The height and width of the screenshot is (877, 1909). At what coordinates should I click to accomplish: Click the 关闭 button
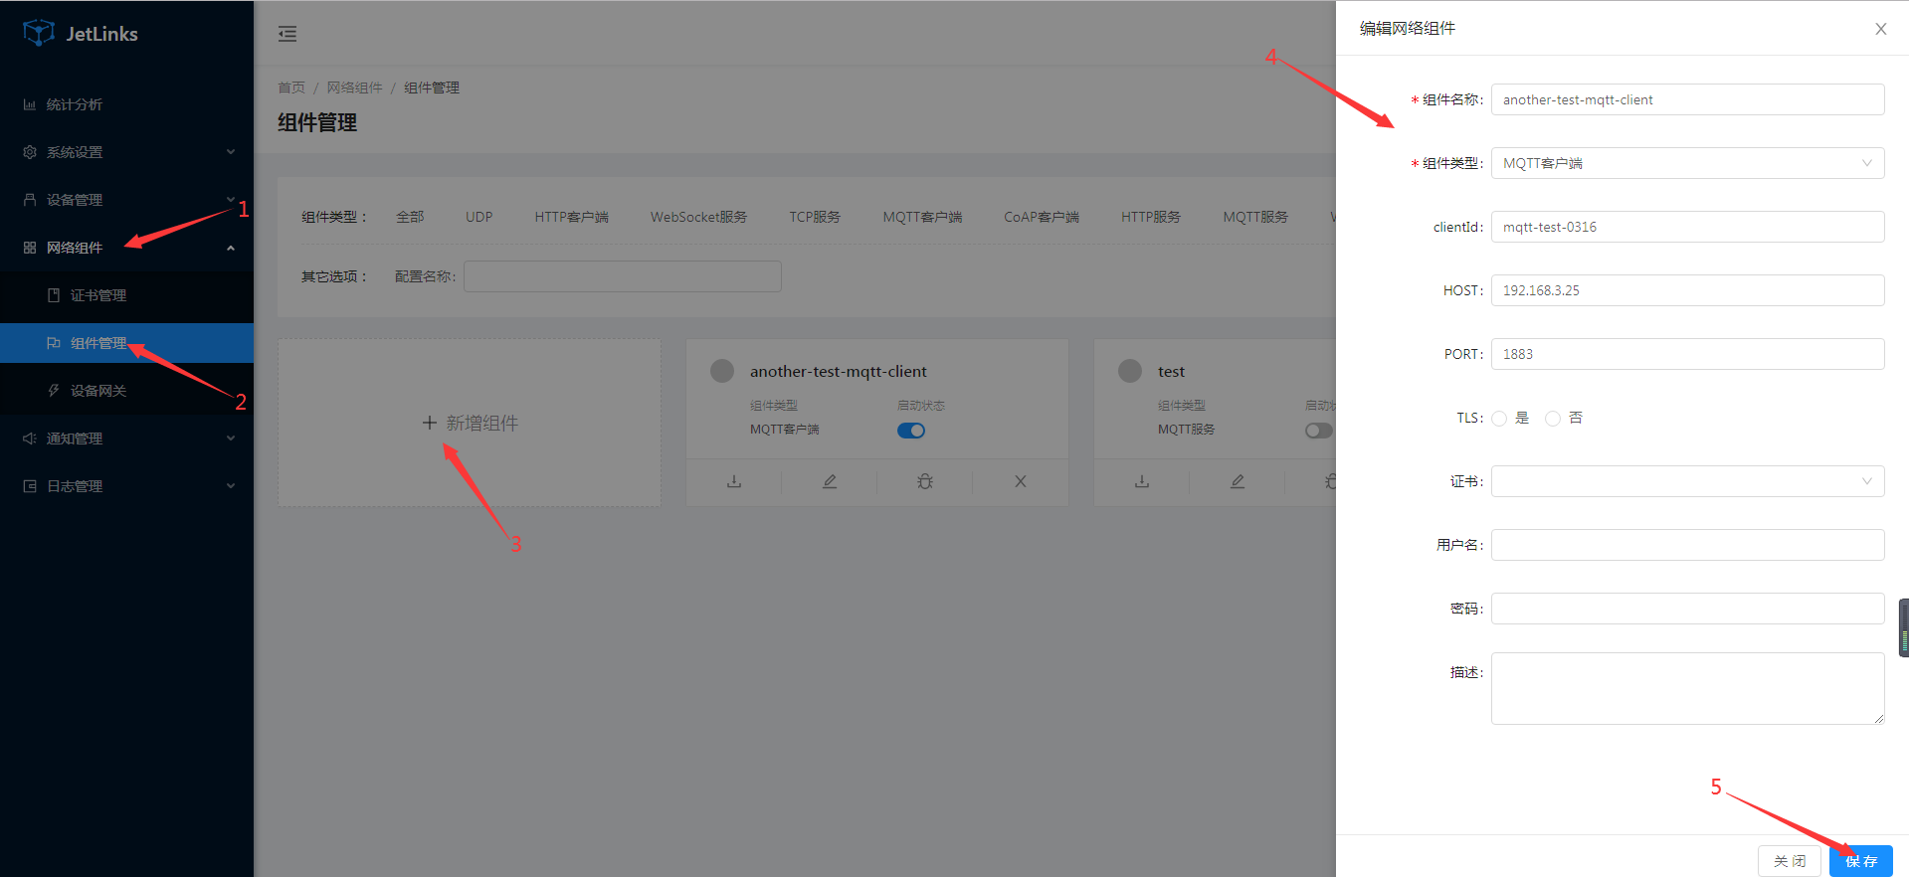[1789, 861]
